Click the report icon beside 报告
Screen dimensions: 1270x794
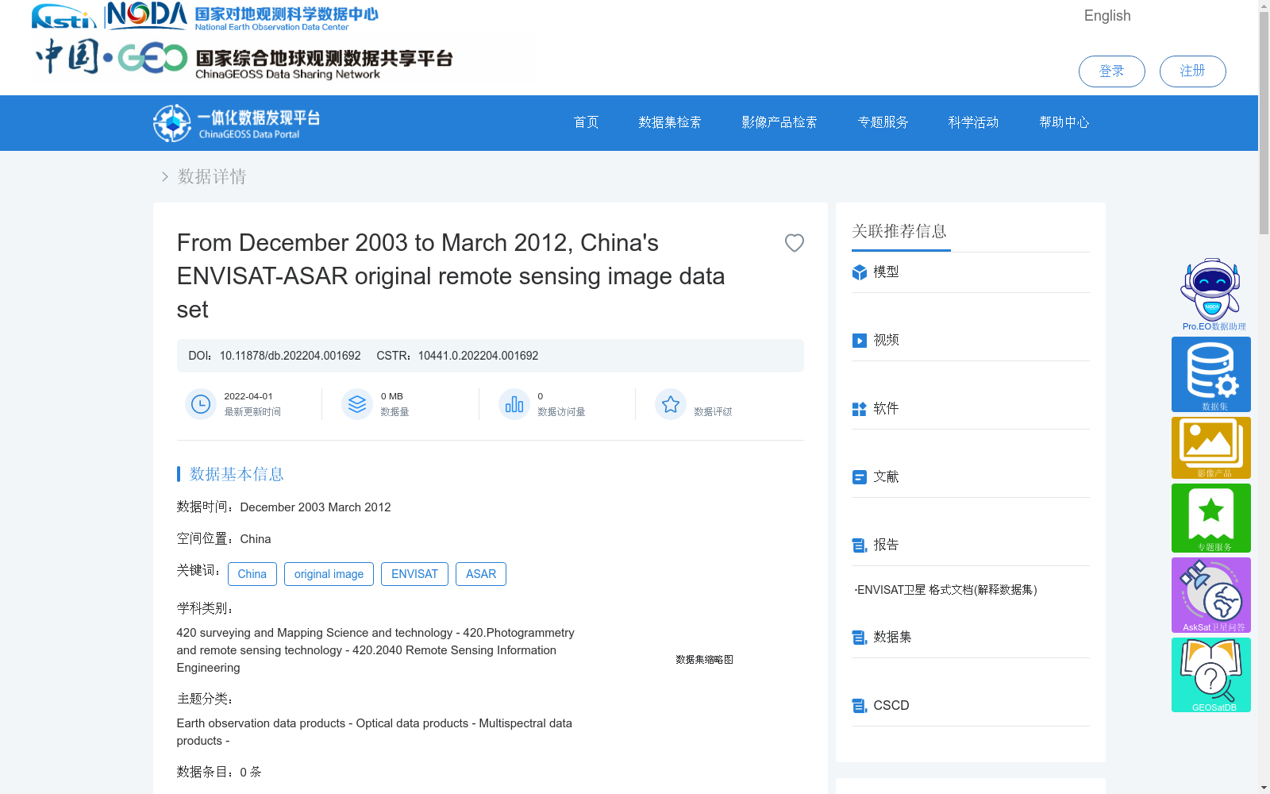tap(860, 545)
